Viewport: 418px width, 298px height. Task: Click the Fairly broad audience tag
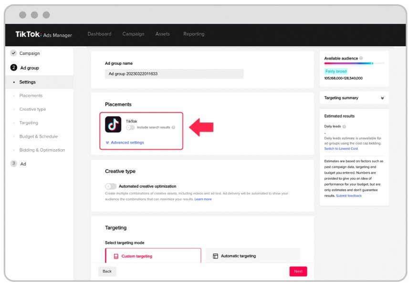[336, 71]
